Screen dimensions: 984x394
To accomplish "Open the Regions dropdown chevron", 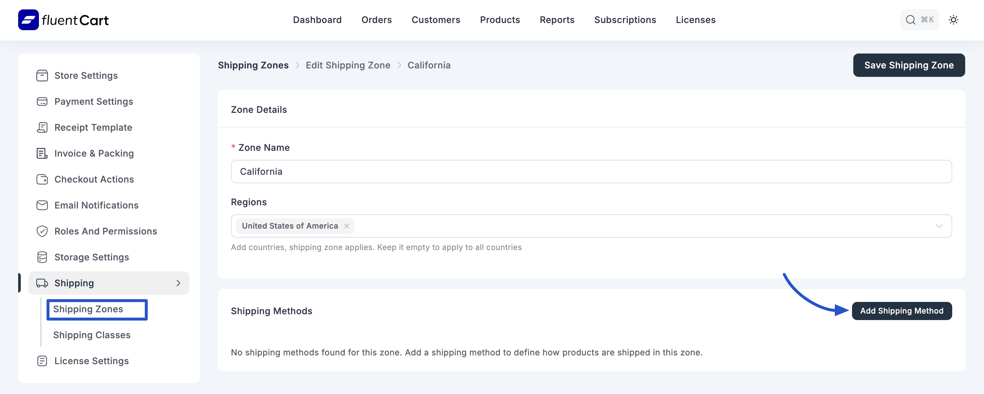I will coord(939,226).
